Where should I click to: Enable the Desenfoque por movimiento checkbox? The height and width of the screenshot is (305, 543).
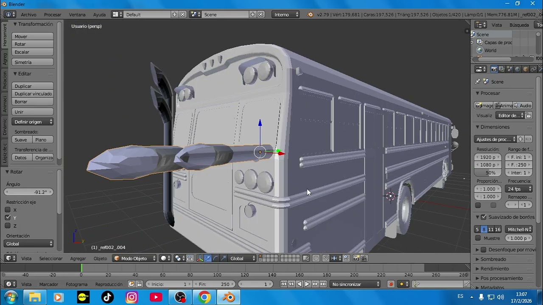483,250
